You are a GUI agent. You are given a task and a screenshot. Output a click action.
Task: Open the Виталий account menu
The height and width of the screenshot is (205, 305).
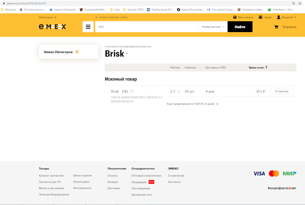pos(286,17)
